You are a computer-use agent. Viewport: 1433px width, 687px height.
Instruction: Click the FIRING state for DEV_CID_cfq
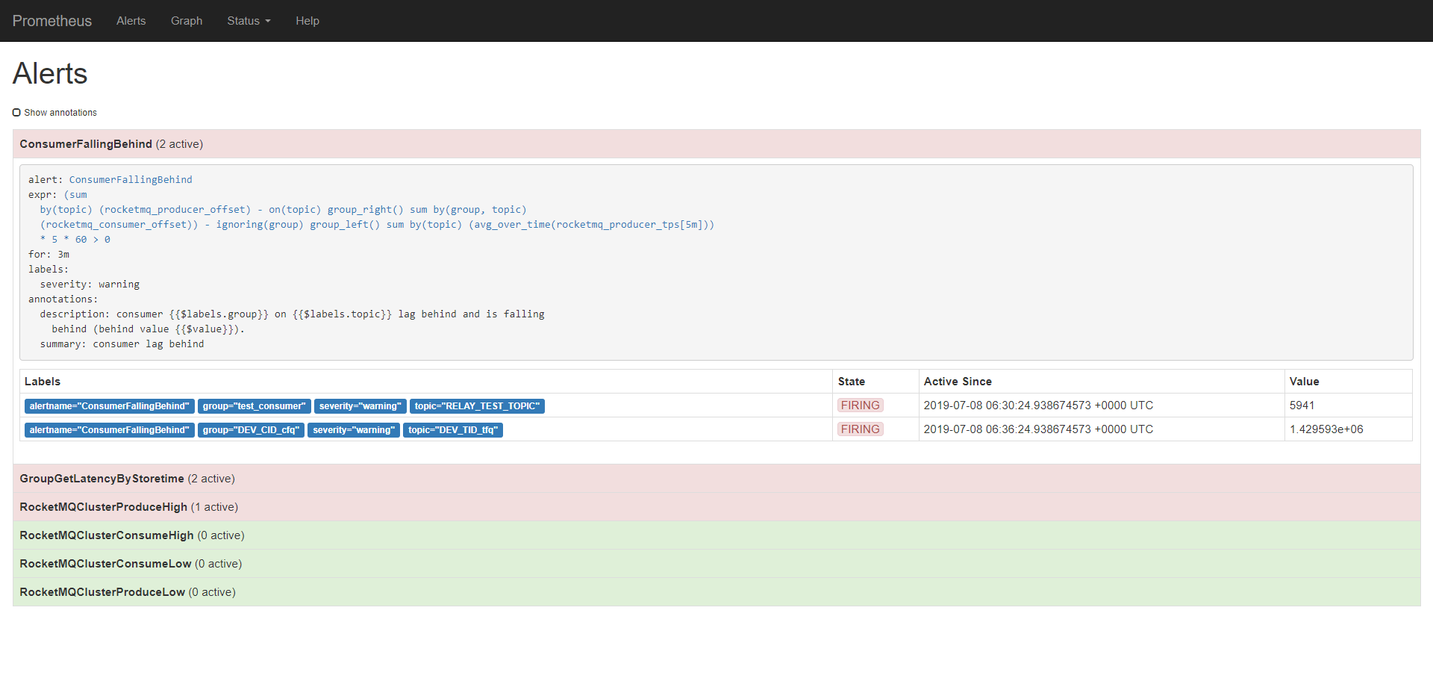[x=861, y=429]
